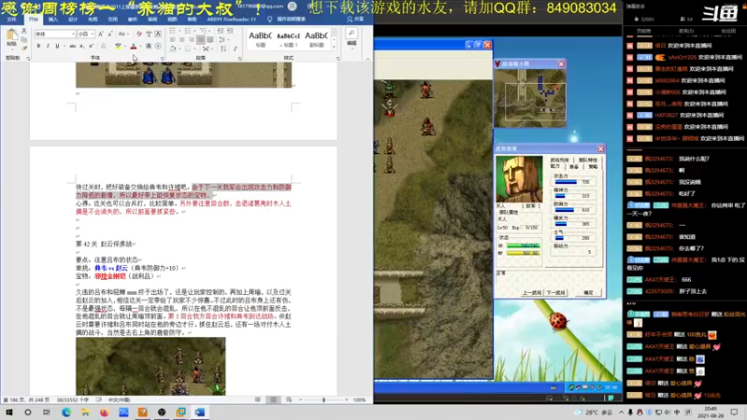Open the font name dropdown
This screenshot has height=420, width=747.
coord(73,34)
